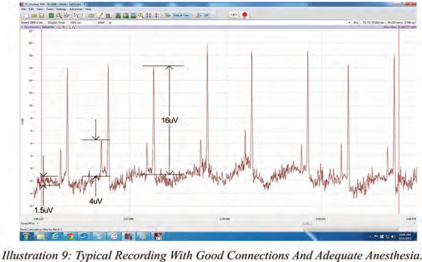Click the Preview eye icon
This screenshot has width=422, height=262.
click(x=234, y=15)
